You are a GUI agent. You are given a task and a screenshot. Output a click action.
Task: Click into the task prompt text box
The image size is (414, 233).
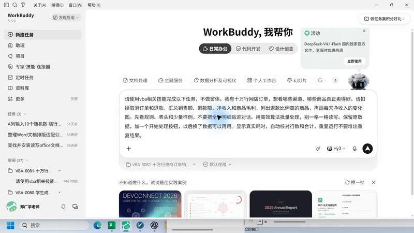point(245,117)
